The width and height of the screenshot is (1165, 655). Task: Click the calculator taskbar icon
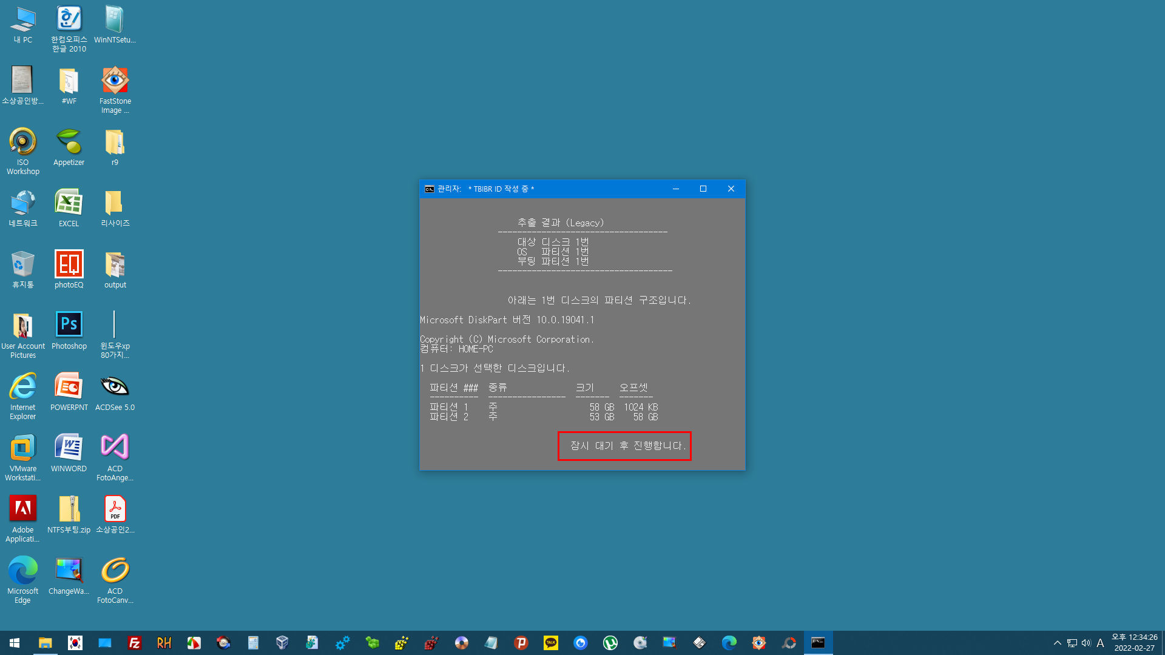[x=253, y=643]
